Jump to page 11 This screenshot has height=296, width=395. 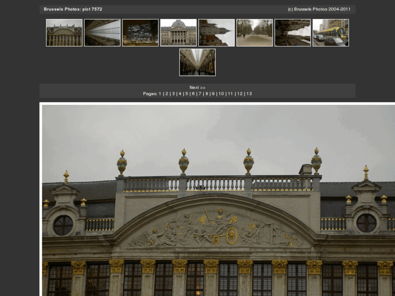[x=230, y=94]
